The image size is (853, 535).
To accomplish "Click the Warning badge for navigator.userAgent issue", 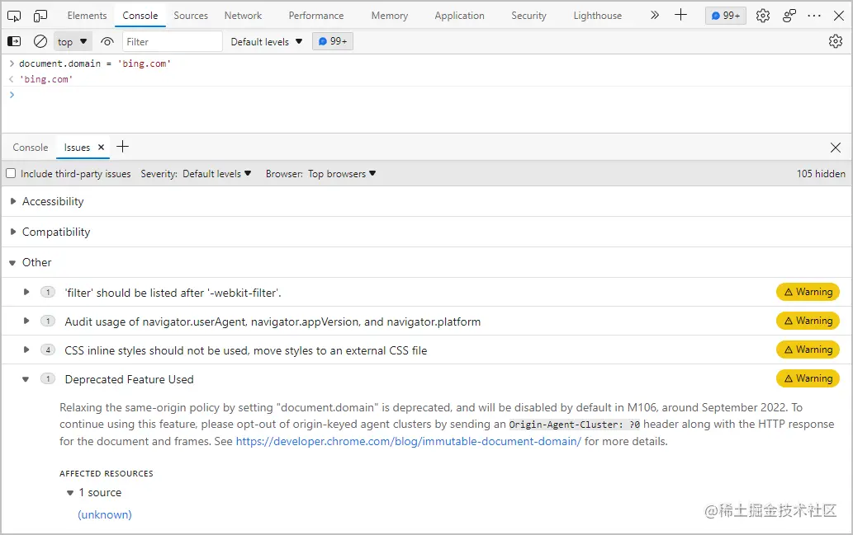I will pos(808,321).
